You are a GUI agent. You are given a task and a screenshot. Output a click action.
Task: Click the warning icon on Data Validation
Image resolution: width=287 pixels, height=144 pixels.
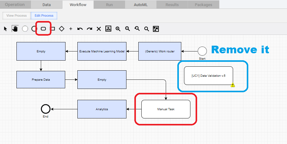(x=233, y=85)
